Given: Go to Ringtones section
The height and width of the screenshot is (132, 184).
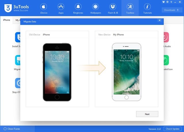Looking at the screenshot, I should [x=78, y=9].
